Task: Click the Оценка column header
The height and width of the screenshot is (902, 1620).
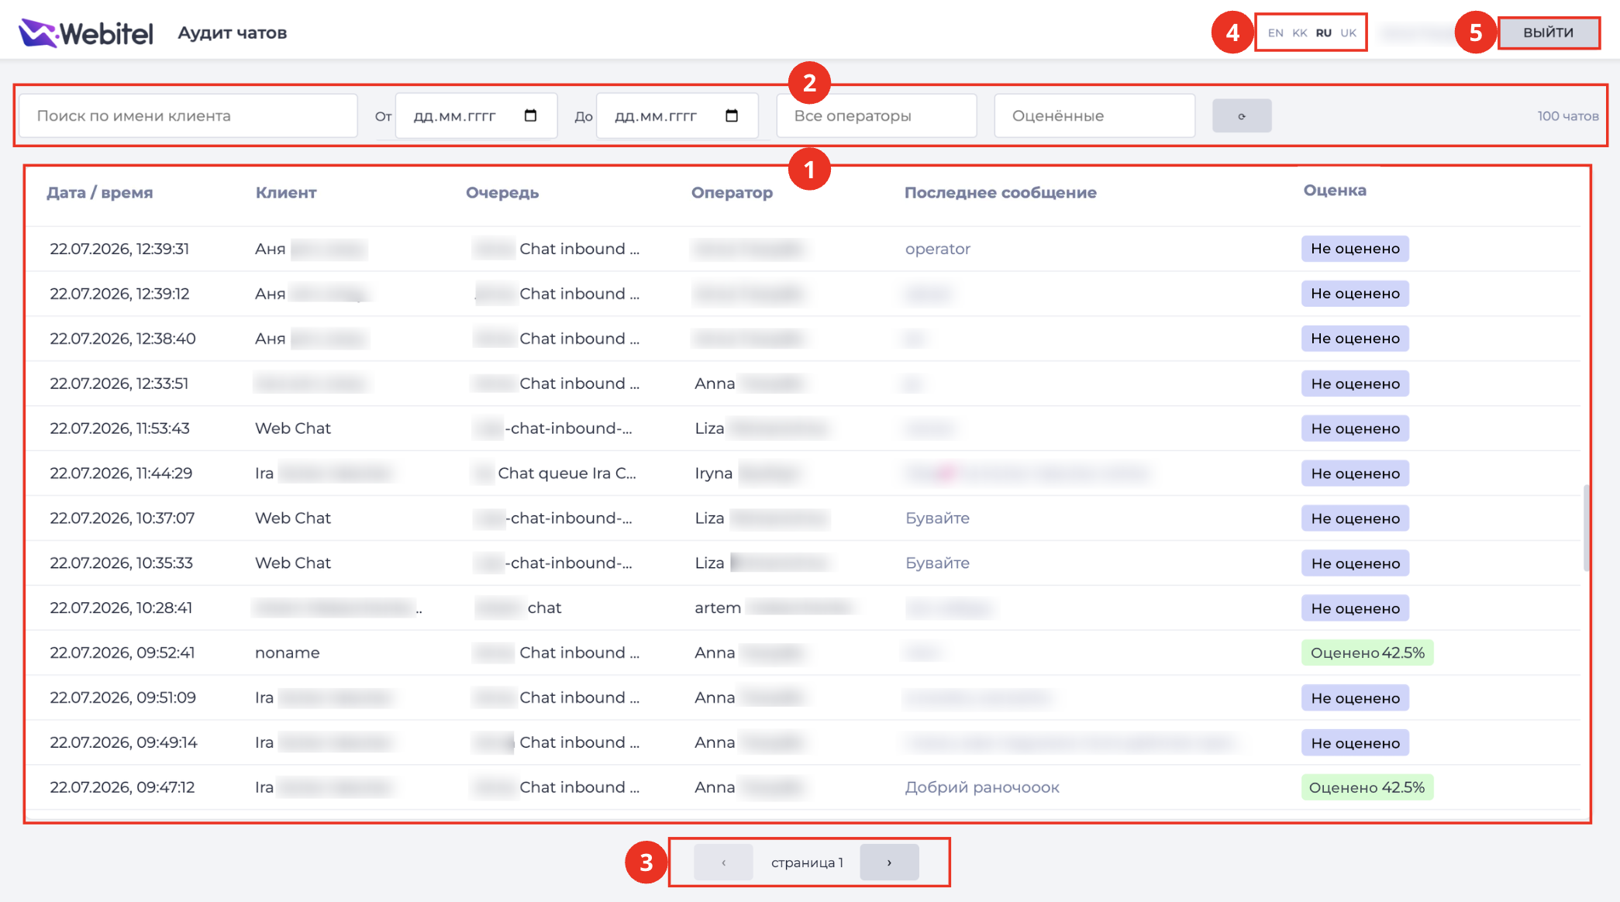Action: point(1335,190)
